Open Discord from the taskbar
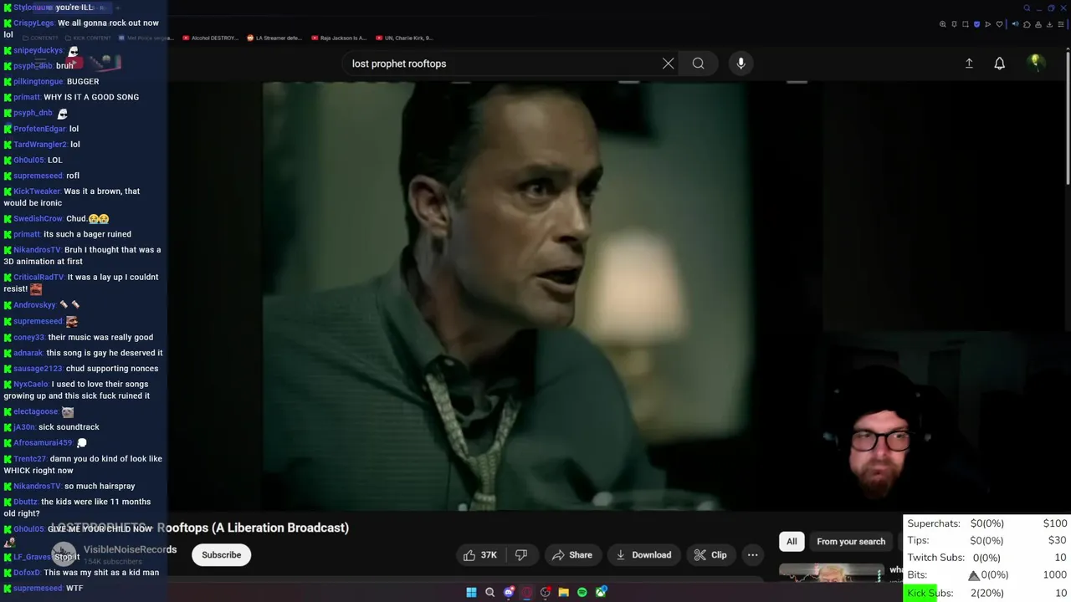The image size is (1071, 602). coord(508,592)
